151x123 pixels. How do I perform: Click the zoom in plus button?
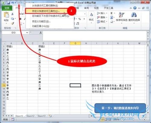(144, 119)
